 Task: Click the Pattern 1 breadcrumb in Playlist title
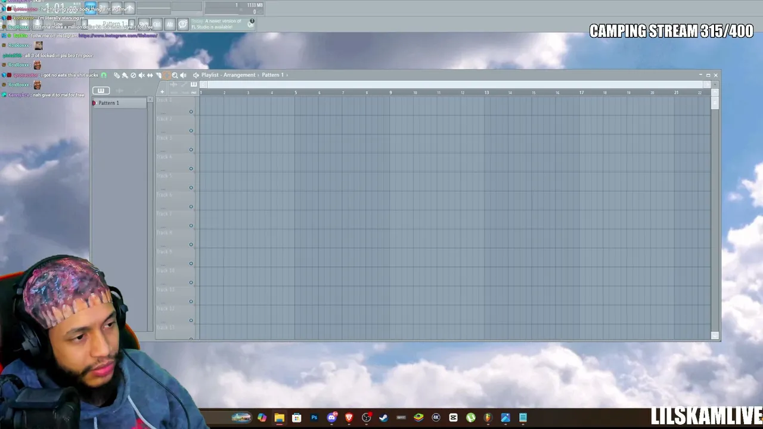tap(272, 75)
